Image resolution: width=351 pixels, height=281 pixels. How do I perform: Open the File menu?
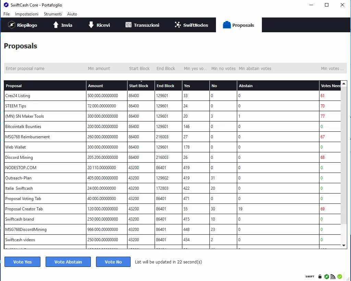(7, 14)
